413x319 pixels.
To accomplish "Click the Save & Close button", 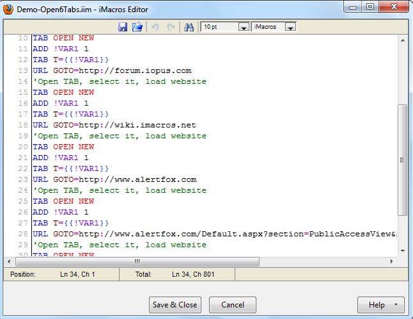I will (x=175, y=305).
